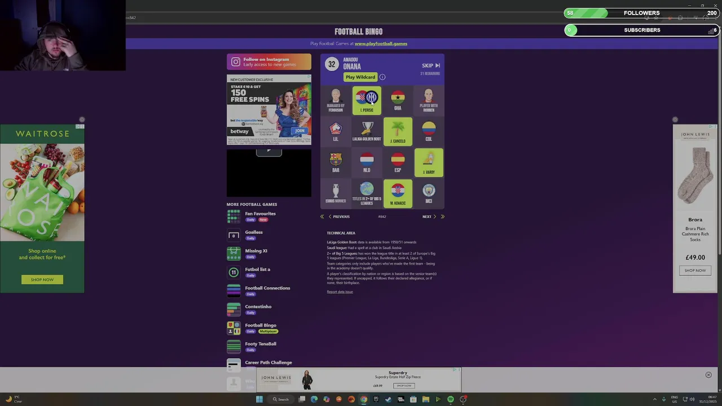Screen dimensions: 722x406
Task: Click SHOP NOW on Waitrose ad
Action: 42,280
